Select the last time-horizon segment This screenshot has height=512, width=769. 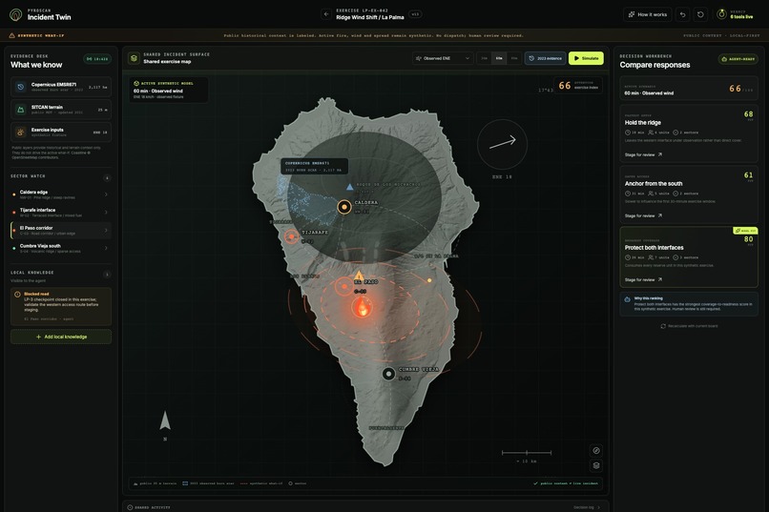coord(514,58)
